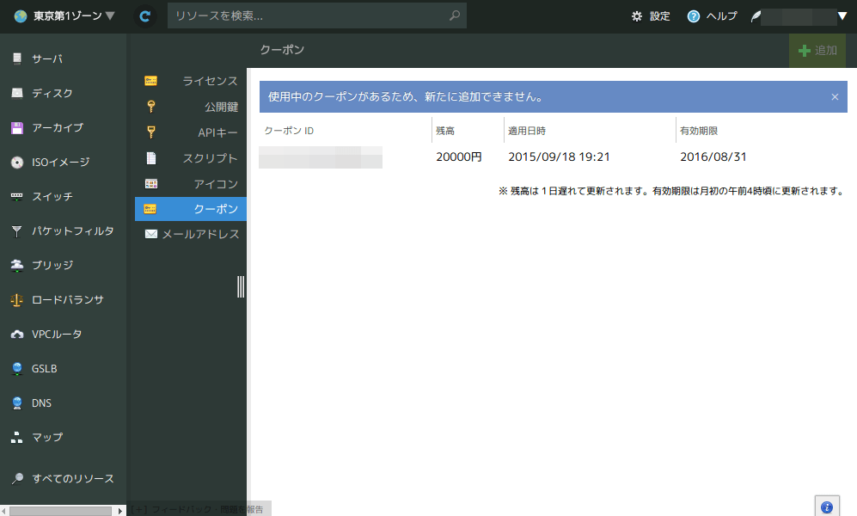Viewport: 857px width, 516px height.
Task: Click the ブリッジ cloud icon
Action: 17,266
